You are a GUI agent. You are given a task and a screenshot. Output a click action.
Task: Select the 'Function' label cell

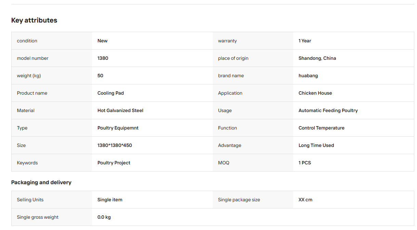[253, 128]
